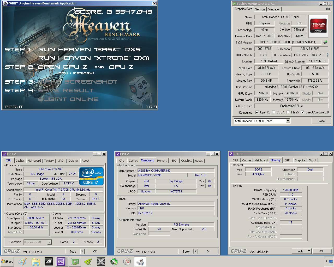Open Tools dropdown arrow in the CPU-Z CPU window
The width and height of the screenshot is (334, 267).
82,251
